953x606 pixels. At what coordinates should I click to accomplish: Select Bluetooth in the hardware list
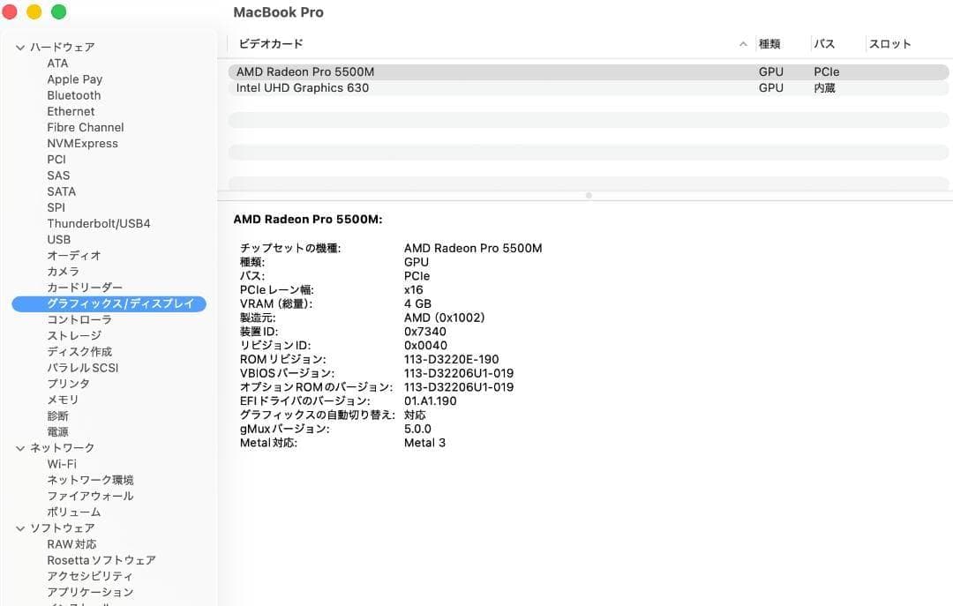click(73, 94)
